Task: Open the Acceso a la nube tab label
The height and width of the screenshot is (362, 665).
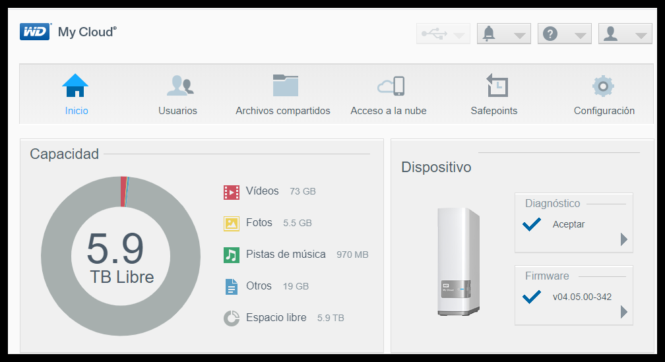Action: coord(389,111)
